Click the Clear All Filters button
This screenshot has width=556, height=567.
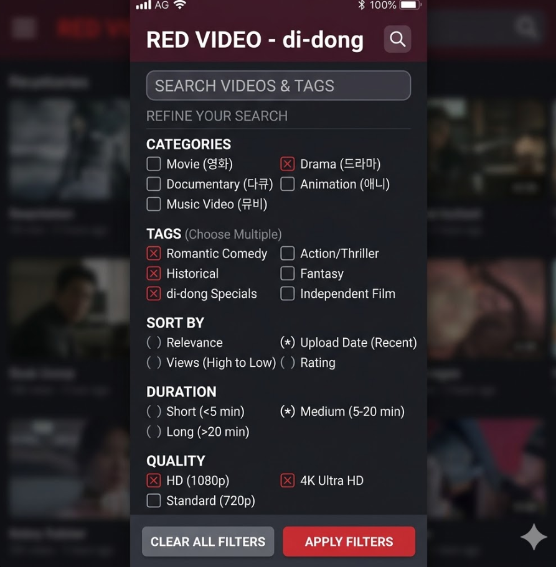[x=208, y=542]
